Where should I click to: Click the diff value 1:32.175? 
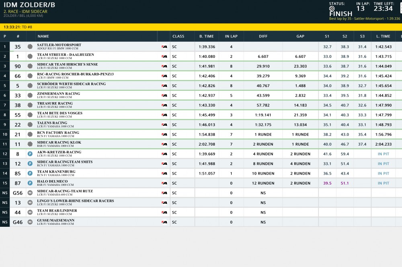pyautogui.click(x=263, y=125)
